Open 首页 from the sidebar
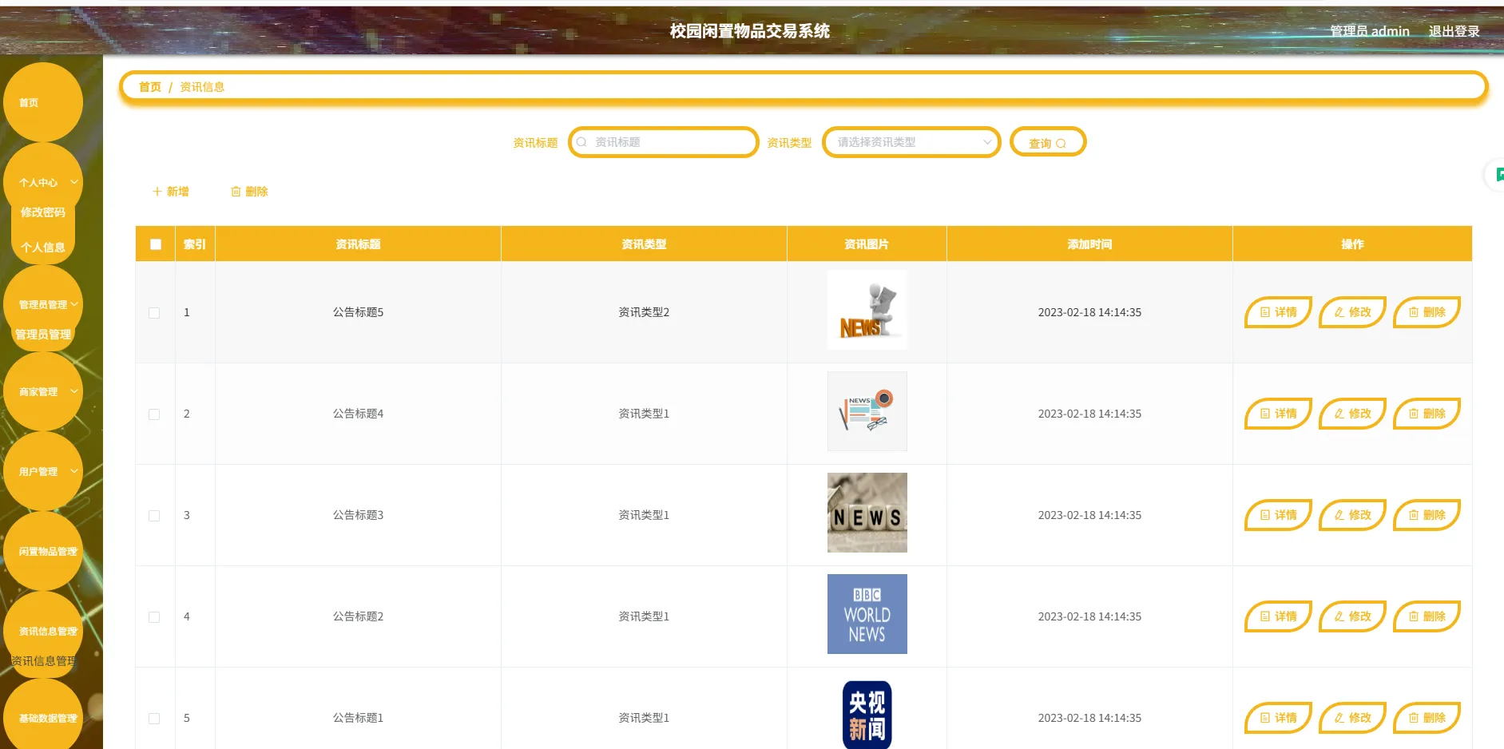The image size is (1504, 749). [x=29, y=102]
